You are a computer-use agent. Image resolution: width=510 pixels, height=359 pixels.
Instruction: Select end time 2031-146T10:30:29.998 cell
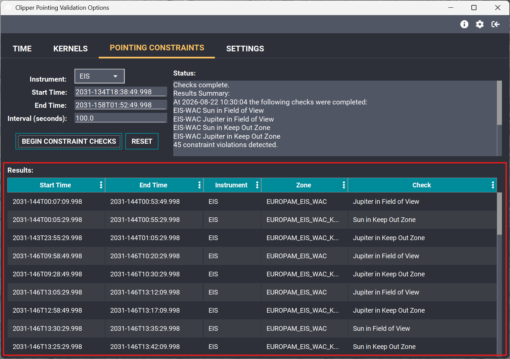(x=154, y=274)
